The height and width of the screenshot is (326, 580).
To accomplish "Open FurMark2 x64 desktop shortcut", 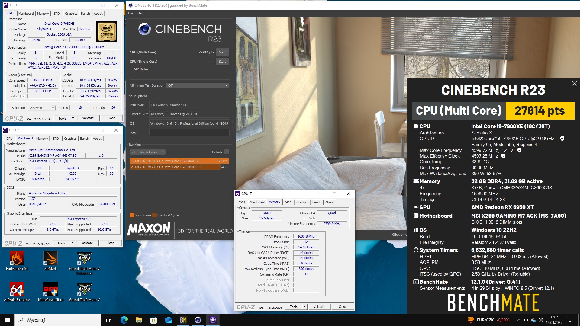I will point(17,261).
